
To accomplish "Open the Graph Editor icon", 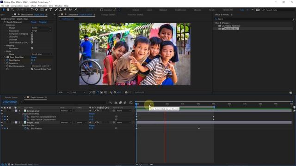I will pos(131,103).
